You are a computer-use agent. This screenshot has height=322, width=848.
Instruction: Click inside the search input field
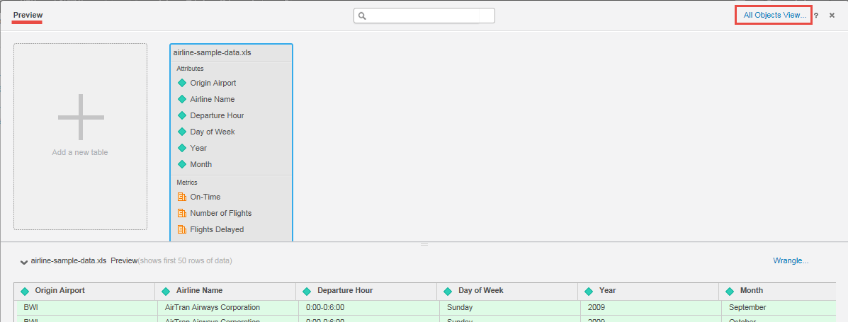point(429,16)
